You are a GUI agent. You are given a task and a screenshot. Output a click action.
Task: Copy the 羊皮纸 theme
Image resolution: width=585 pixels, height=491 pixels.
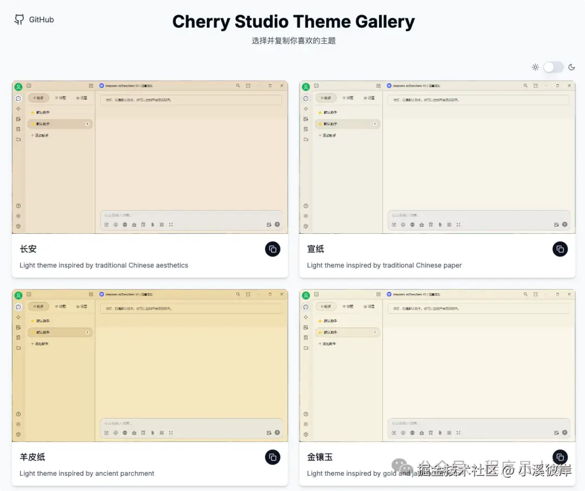pos(272,457)
